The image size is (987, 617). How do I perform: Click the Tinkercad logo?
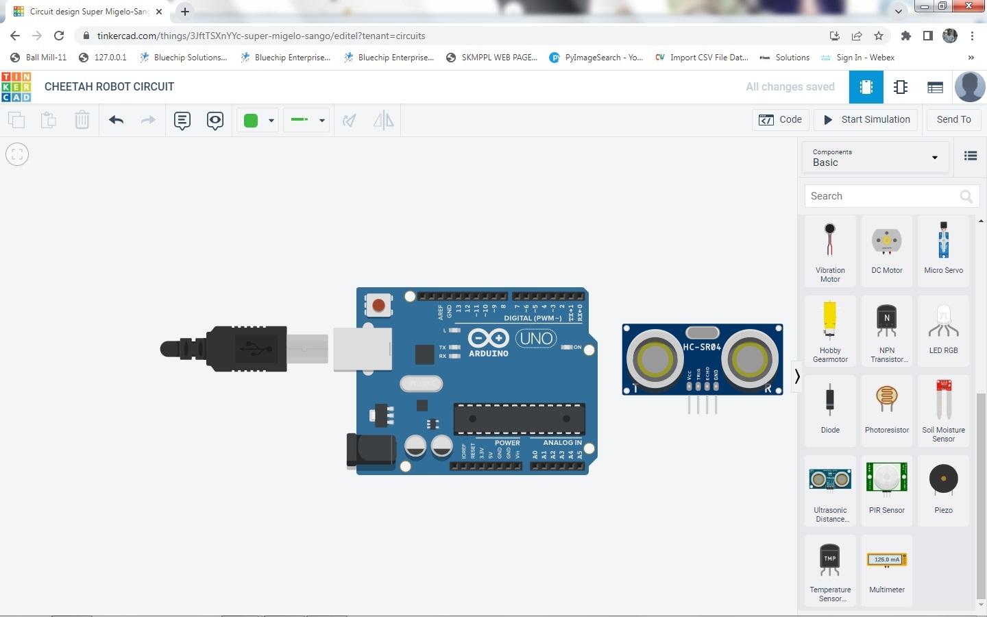(16, 86)
